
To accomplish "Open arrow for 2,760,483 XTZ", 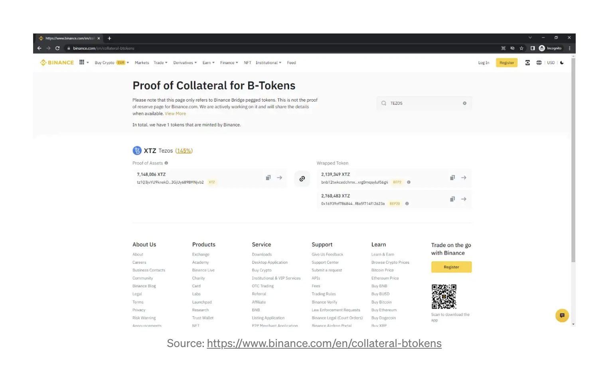I will (464, 199).
